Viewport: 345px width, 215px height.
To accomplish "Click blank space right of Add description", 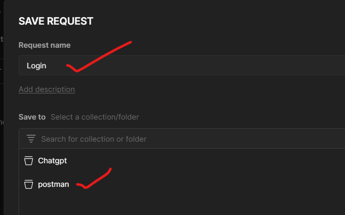I will coord(201,89).
